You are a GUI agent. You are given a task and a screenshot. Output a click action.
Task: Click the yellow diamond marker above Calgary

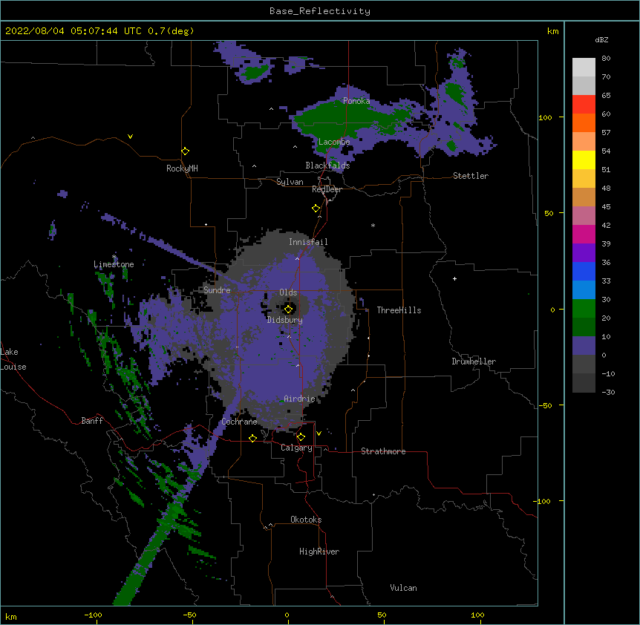pyautogui.click(x=301, y=437)
